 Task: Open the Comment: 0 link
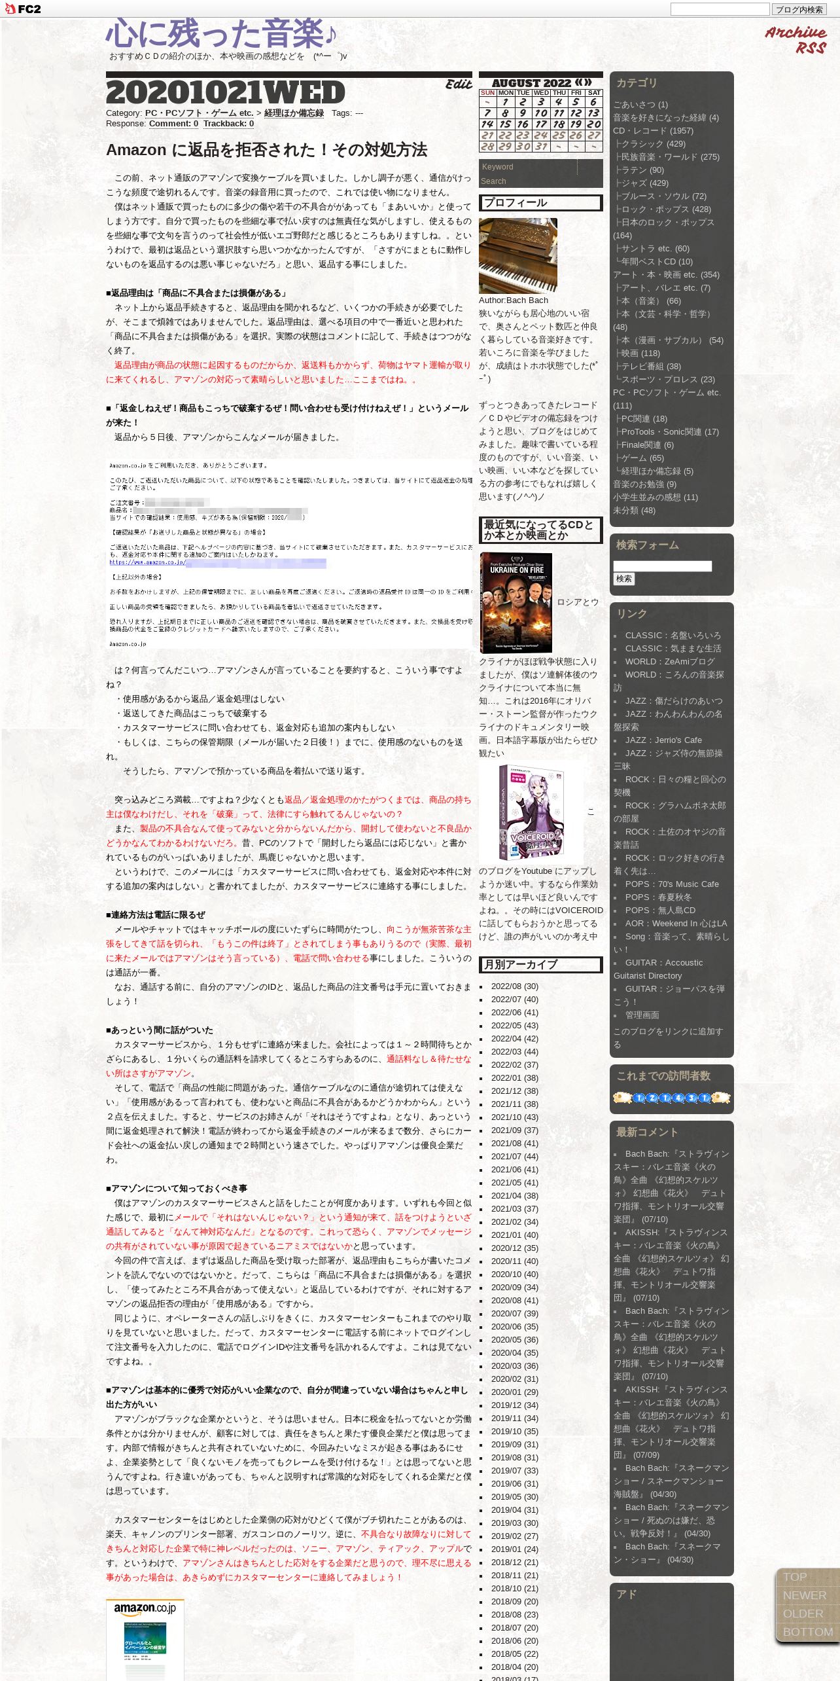173,124
